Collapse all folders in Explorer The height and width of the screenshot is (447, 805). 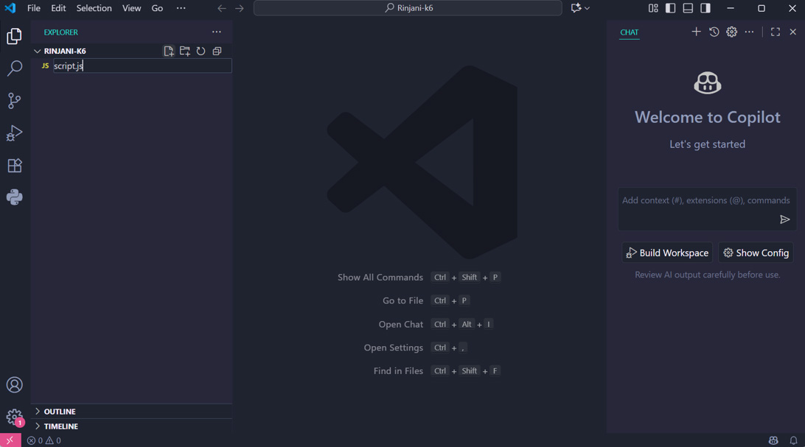pyautogui.click(x=217, y=51)
